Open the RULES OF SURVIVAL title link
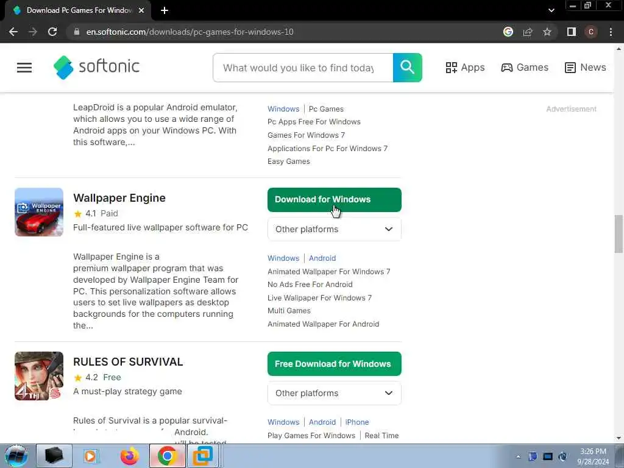624x468 pixels. pos(128,362)
